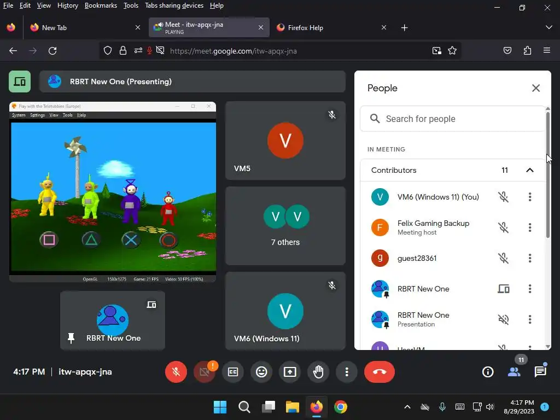List all tabs dropdown arrow
The image size is (560, 420).
point(549,27)
